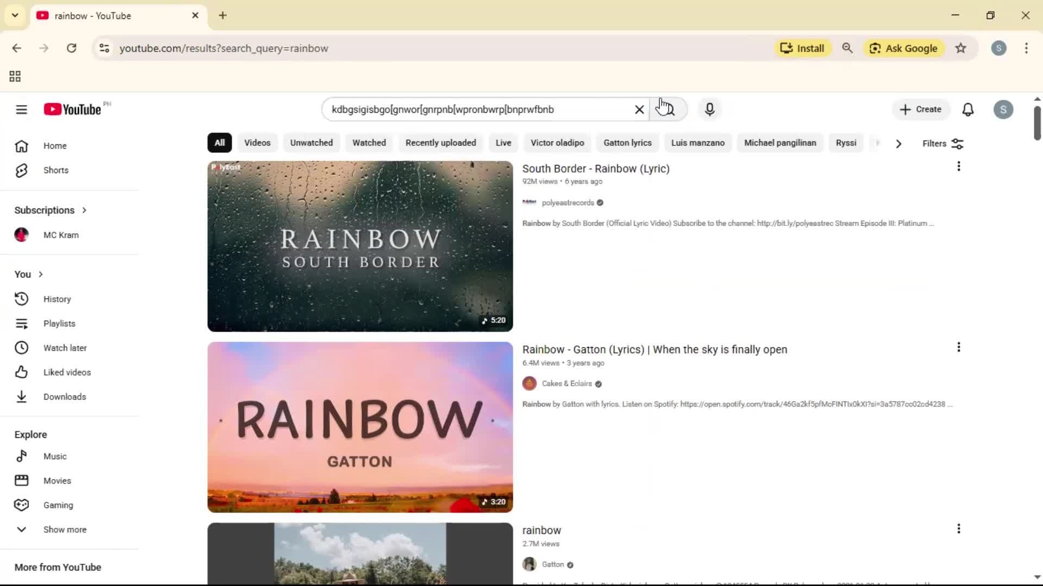Click Show more in the sidebar

[x=64, y=529]
